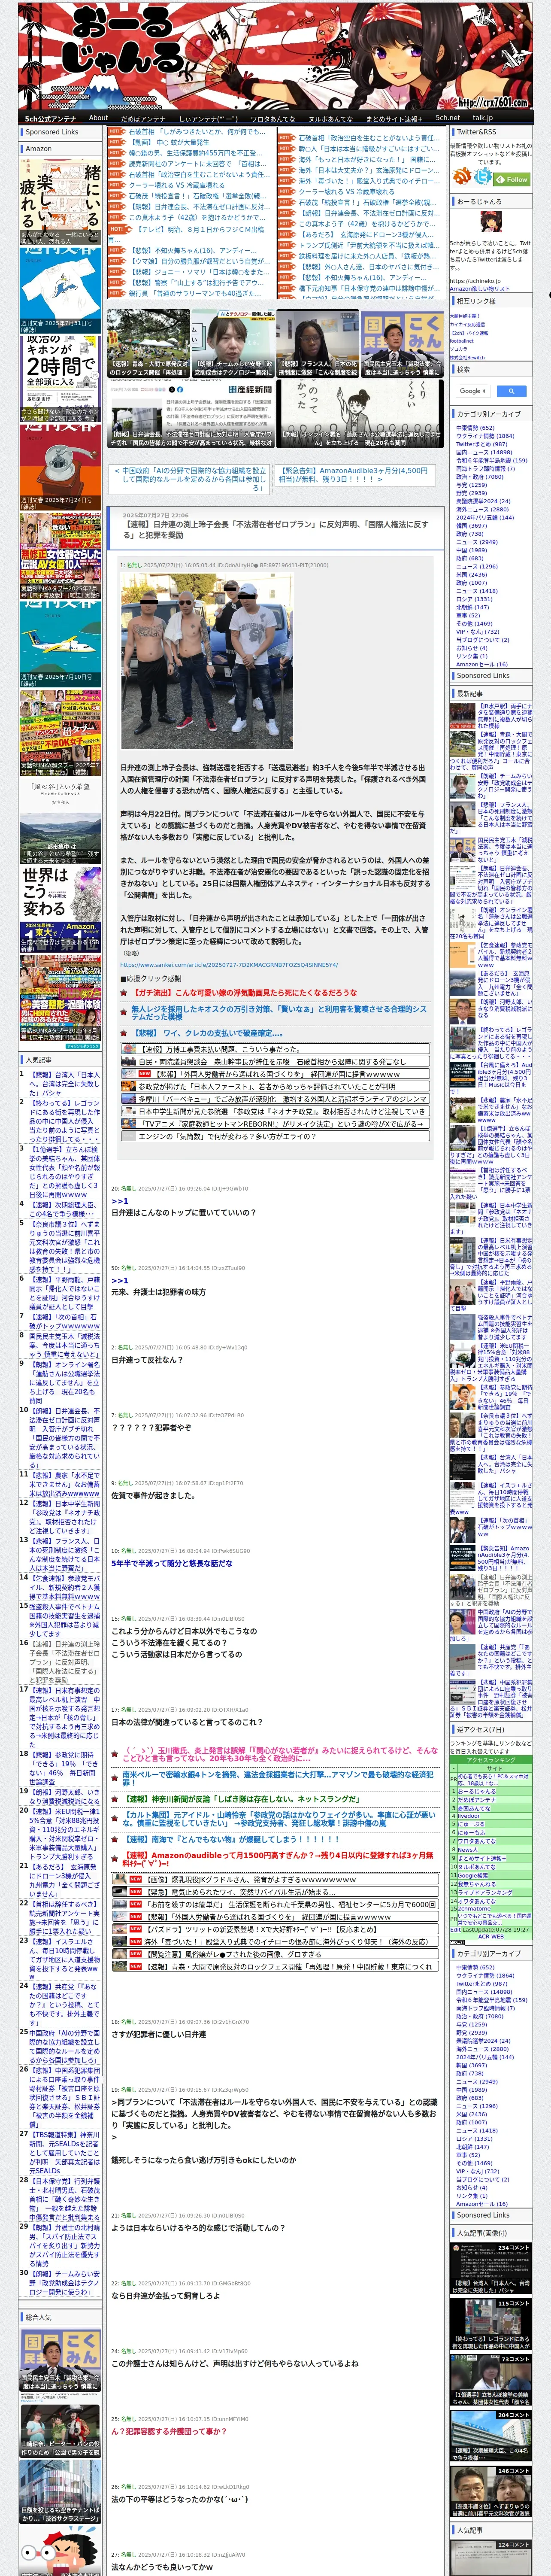Open category Amazonセール (16)

(x=481, y=664)
